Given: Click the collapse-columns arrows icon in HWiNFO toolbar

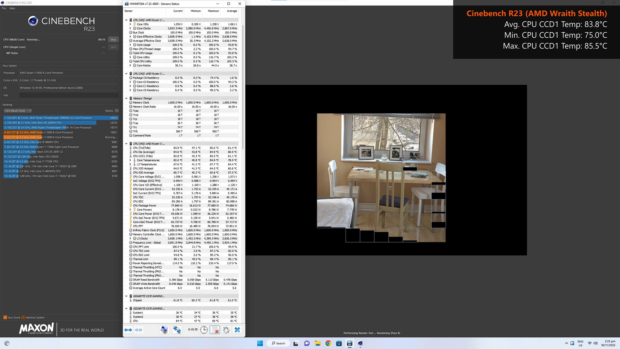Looking at the screenshot, I should (139, 330).
